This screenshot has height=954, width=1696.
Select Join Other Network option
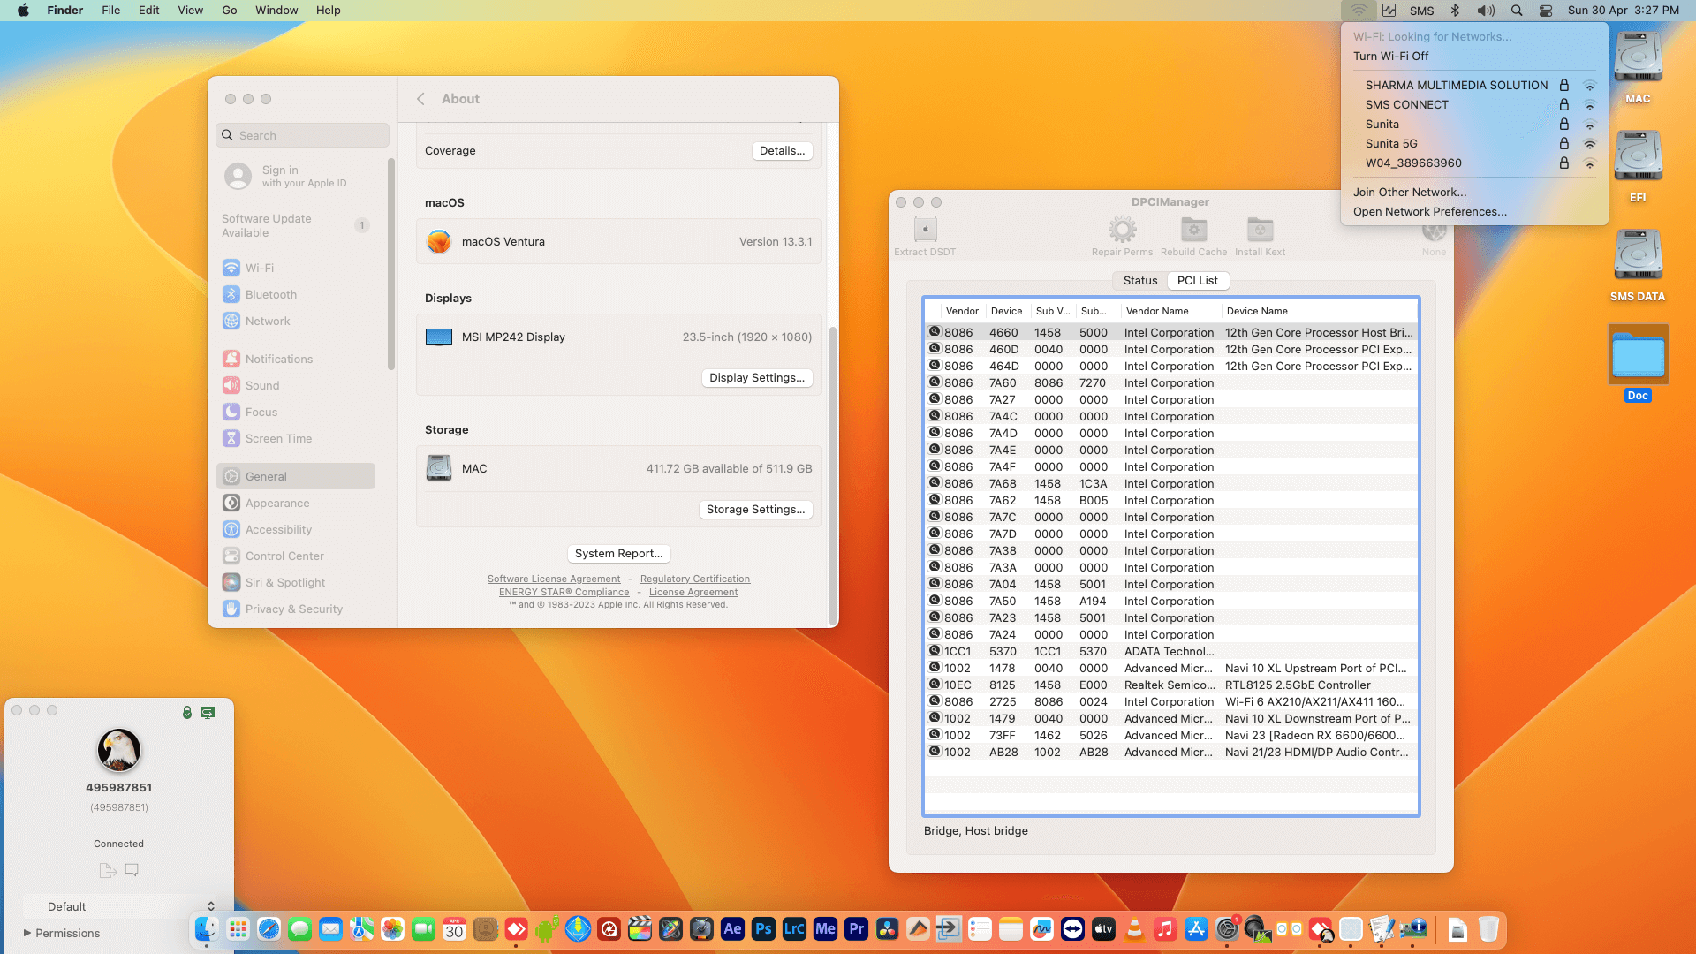[1410, 192]
